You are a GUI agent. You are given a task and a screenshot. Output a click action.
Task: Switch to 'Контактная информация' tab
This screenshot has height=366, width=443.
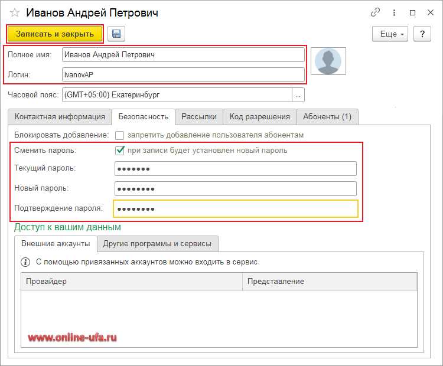point(60,117)
